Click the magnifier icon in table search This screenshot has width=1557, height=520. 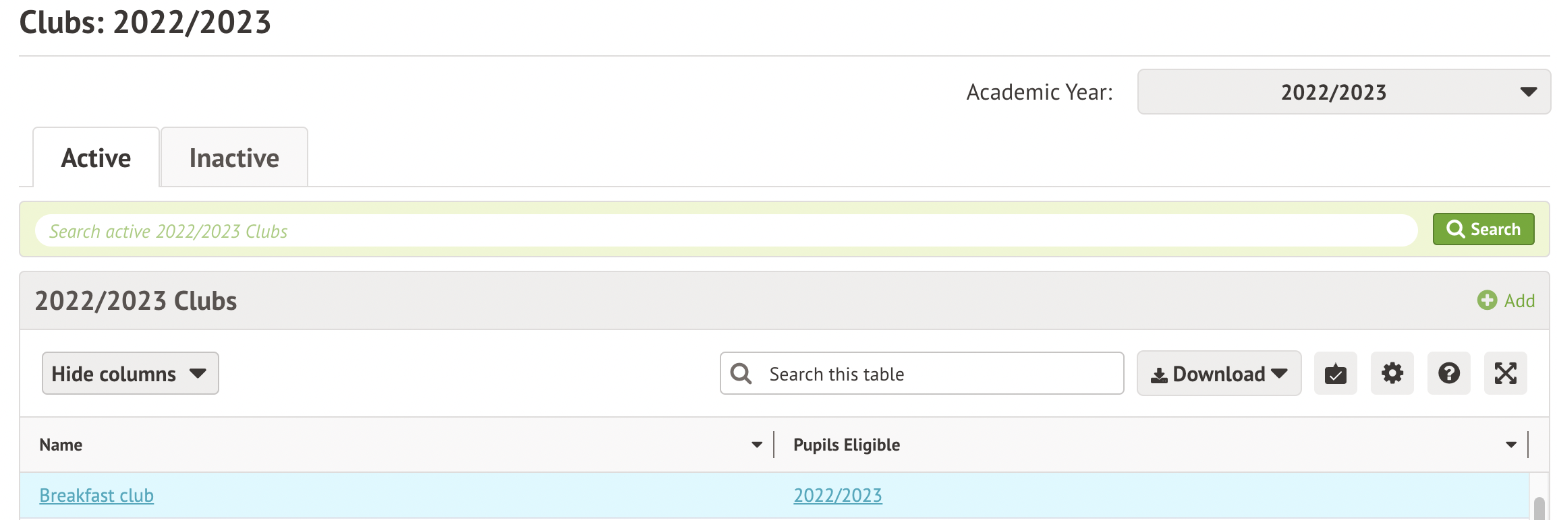(x=741, y=374)
